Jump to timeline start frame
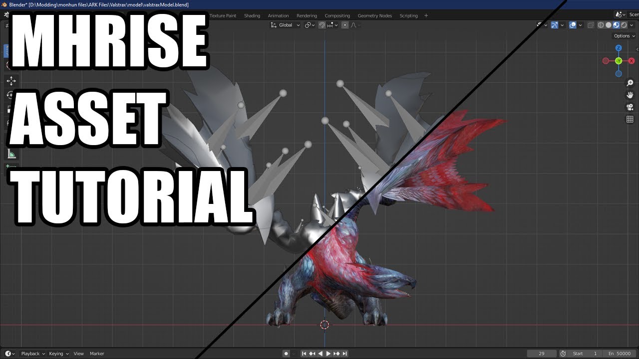 (304, 354)
